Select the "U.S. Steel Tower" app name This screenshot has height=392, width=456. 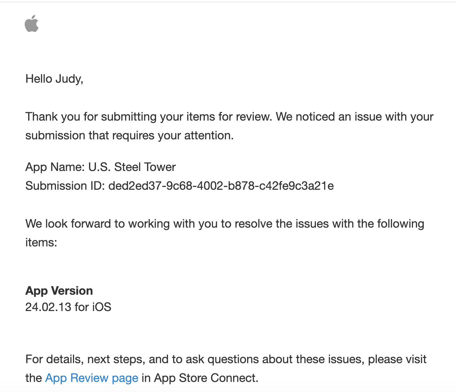[x=132, y=167]
